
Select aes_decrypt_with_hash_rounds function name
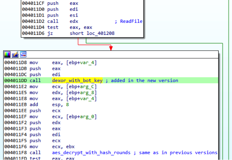pos(91,153)
